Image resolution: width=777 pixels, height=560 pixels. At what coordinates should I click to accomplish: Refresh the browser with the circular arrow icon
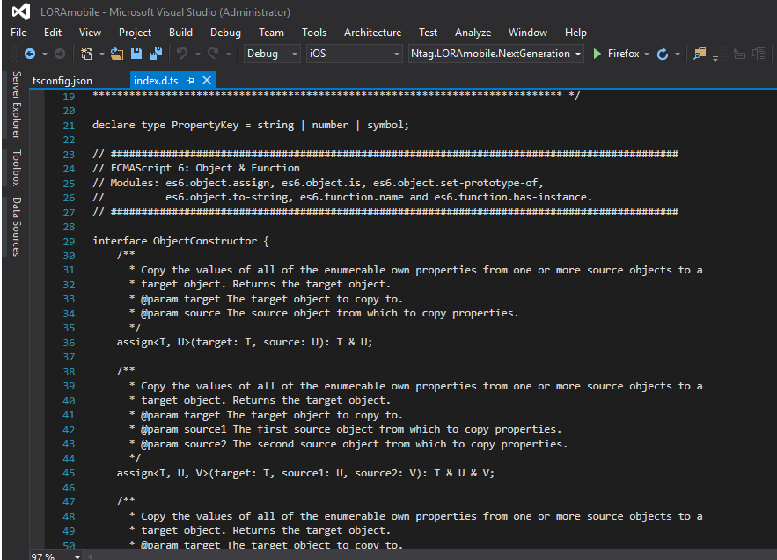pyautogui.click(x=664, y=53)
